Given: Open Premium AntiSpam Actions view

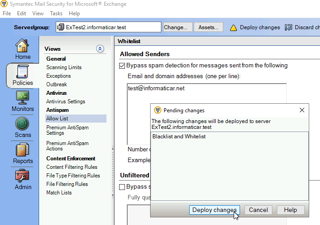Looking at the screenshot, I should pyautogui.click(x=67, y=146).
